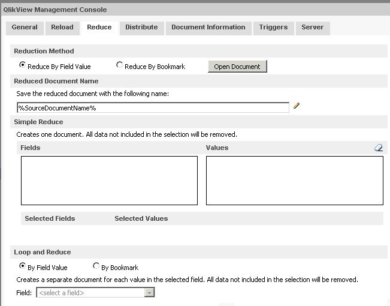Choose By Field Value under Loop and Reduce

pyautogui.click(x=23, y=266)
